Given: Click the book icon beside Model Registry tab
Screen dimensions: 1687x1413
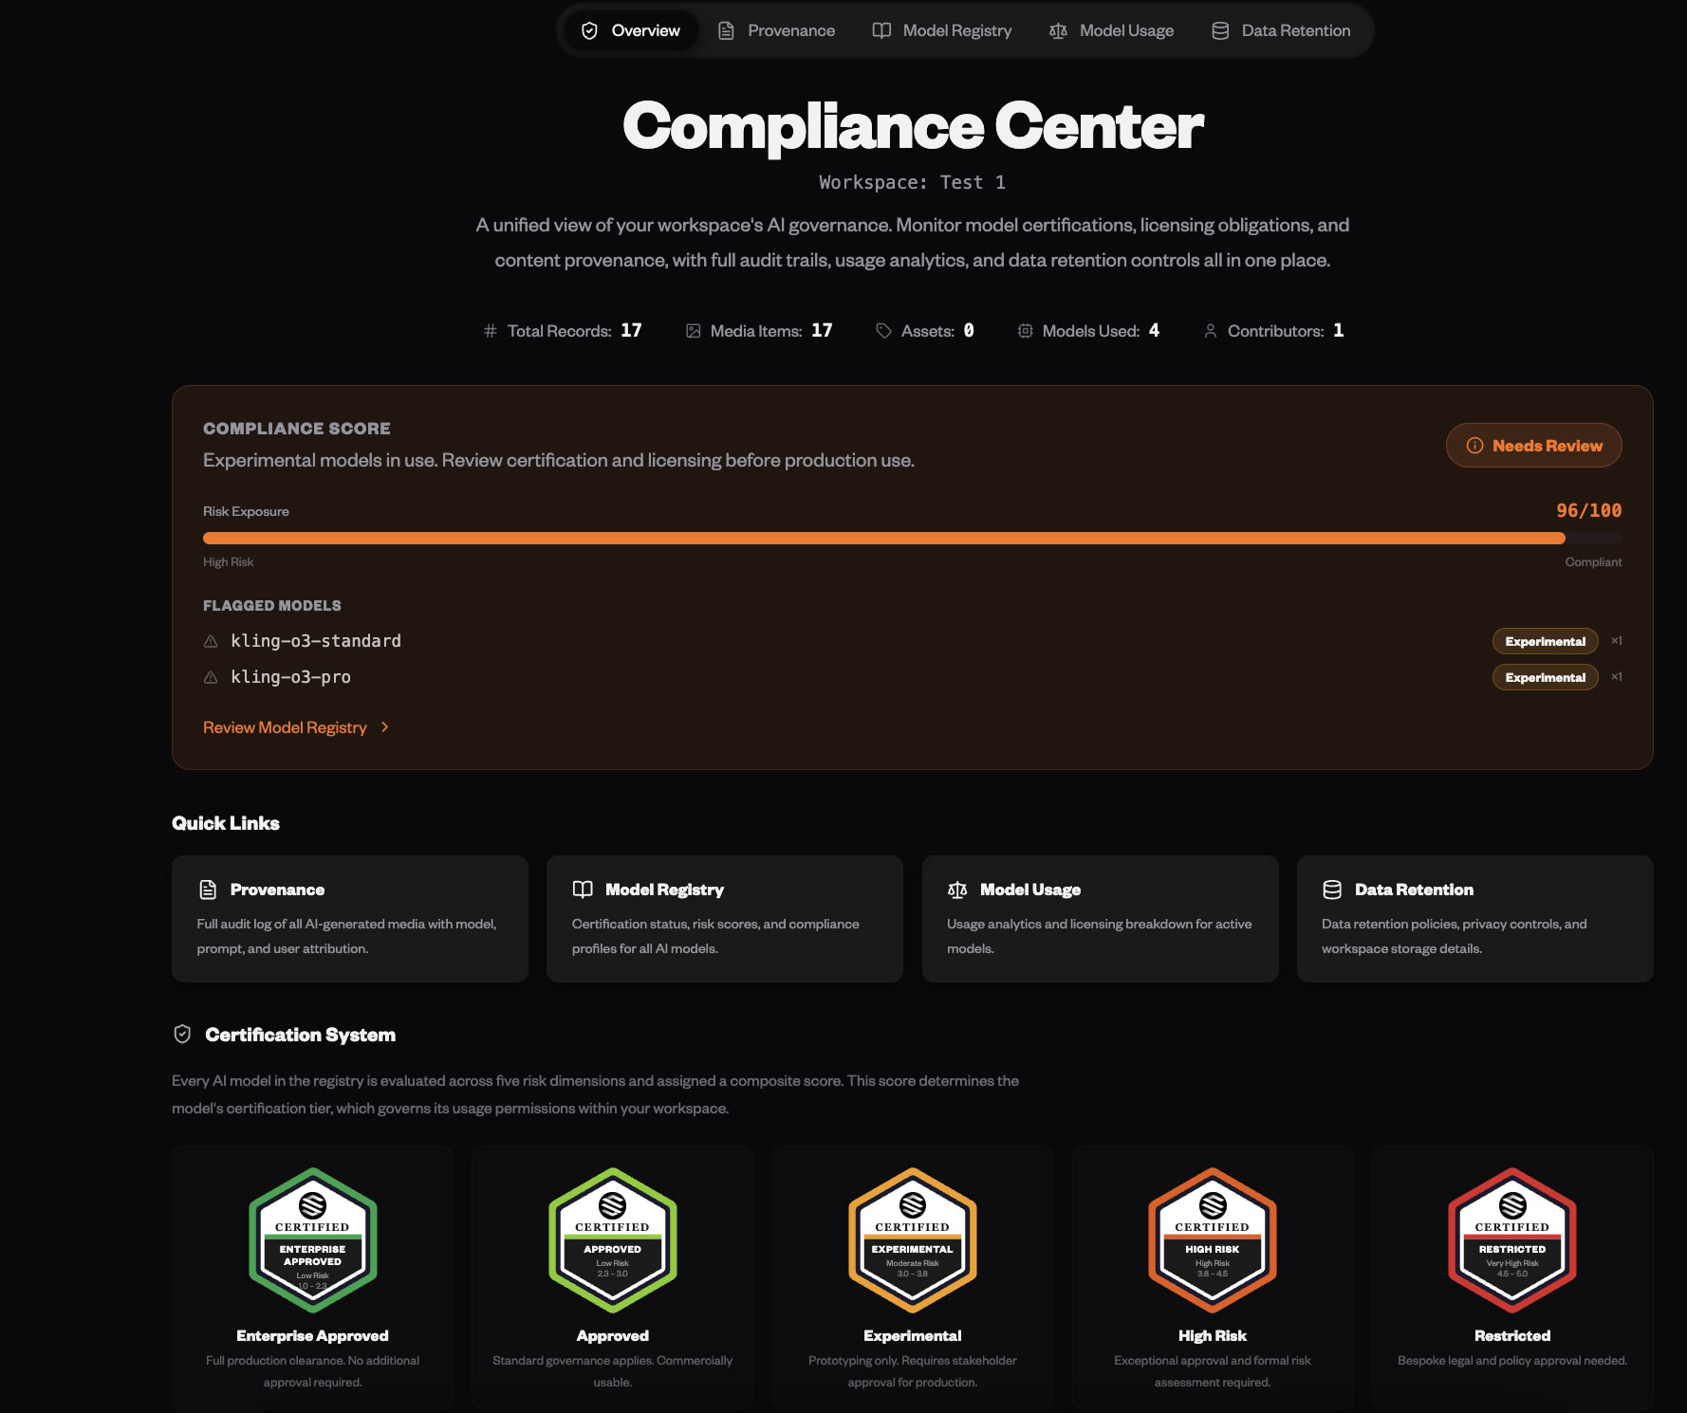Looking at the screenshot, I should (881, 30).
